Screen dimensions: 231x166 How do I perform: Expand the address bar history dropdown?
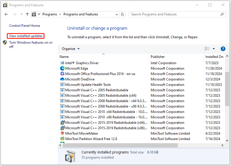[x=117, y=15]
